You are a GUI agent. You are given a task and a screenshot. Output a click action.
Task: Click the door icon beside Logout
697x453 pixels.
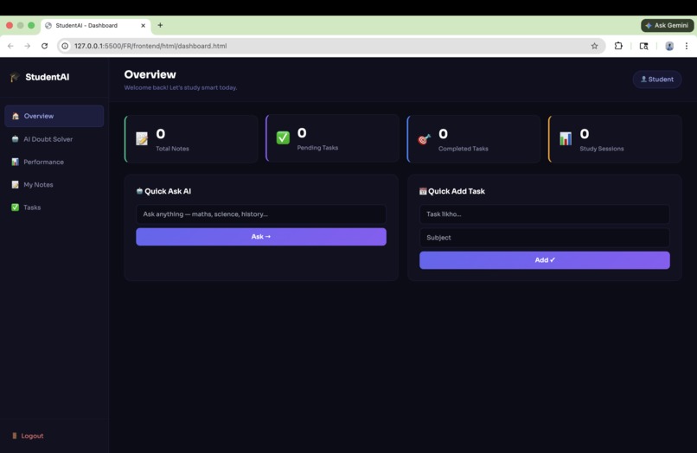[14, 436]
